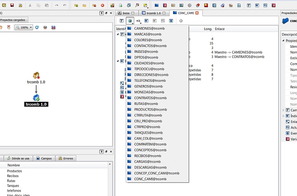Select Productos row in the bottom list

tap(14, 171)
